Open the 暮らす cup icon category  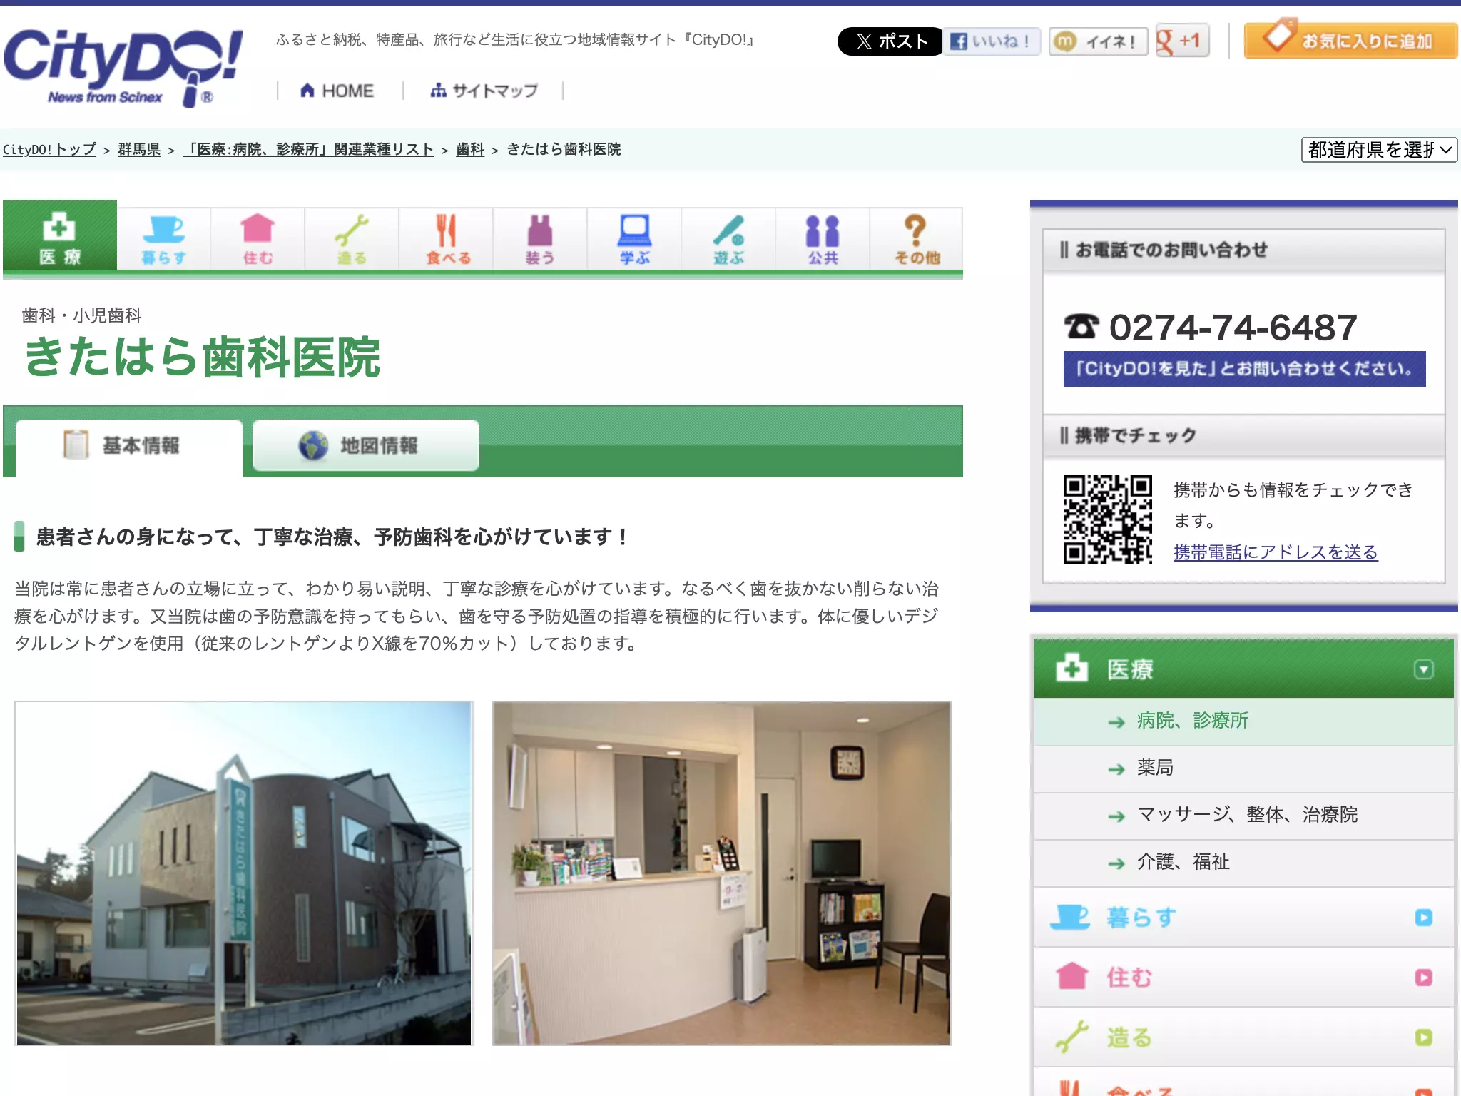tap(163, 239)
